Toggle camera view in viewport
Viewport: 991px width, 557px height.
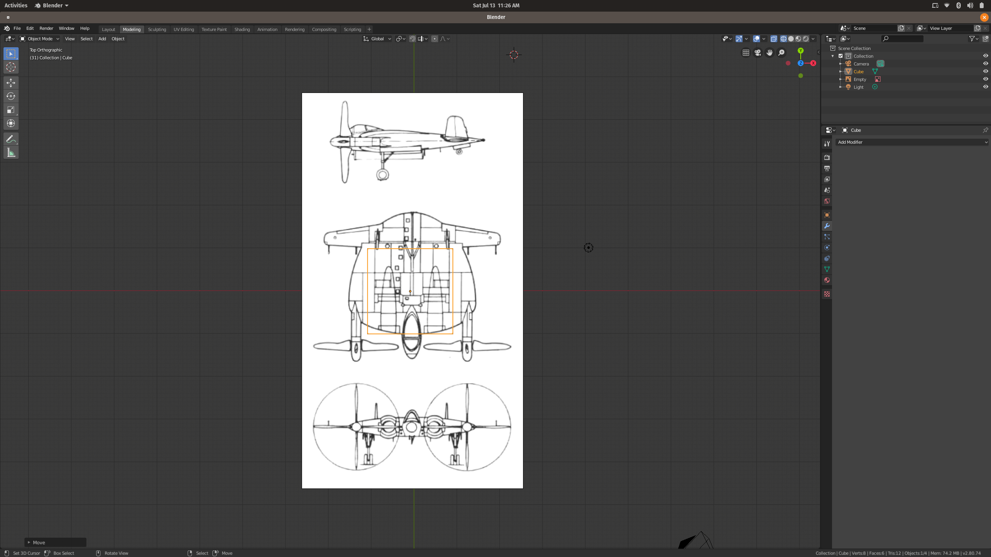758,52
